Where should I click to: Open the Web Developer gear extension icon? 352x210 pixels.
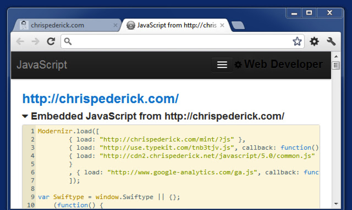coord(314,41)
